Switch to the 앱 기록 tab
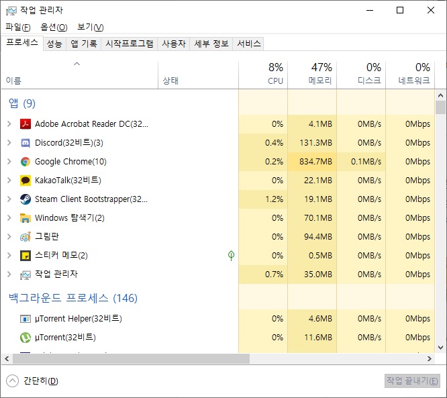 click(83, 44)
